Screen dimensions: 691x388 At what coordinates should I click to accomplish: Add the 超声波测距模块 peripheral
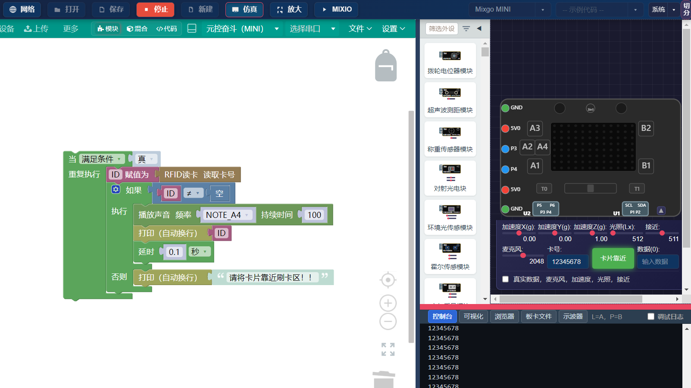pos(450,100)
